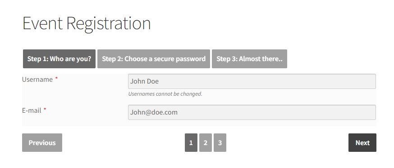This screenshot has height=168, width=394.
Task: Switch to Step 2: Choose a secure password
Action: [154, 59]
